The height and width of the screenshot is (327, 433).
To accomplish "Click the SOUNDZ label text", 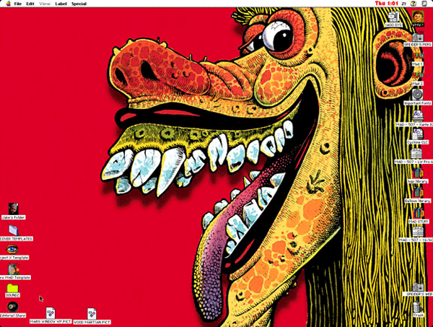I will (12, 295).
